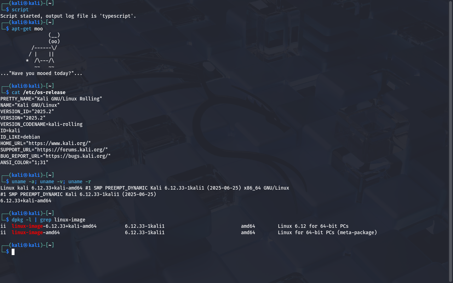Click the ANSI_COLOR="1;31" line
The image size is (453, 283).
24,162
